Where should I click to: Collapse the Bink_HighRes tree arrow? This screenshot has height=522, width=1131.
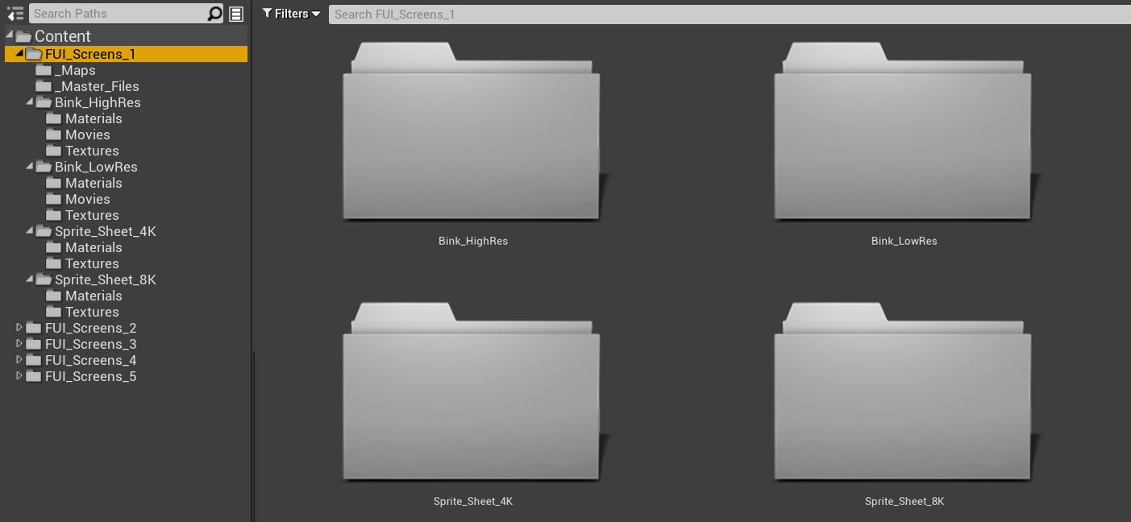pyautogui.click(x=29, y=101)
